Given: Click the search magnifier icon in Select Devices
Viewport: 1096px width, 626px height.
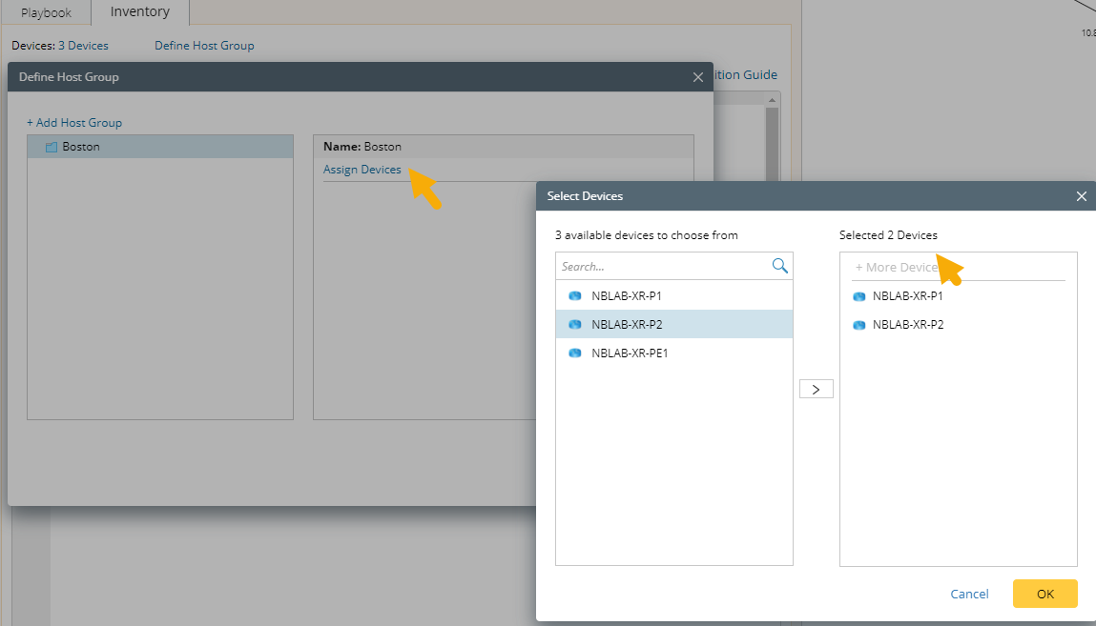Looking at the screenshot, I should click(779, 267).
